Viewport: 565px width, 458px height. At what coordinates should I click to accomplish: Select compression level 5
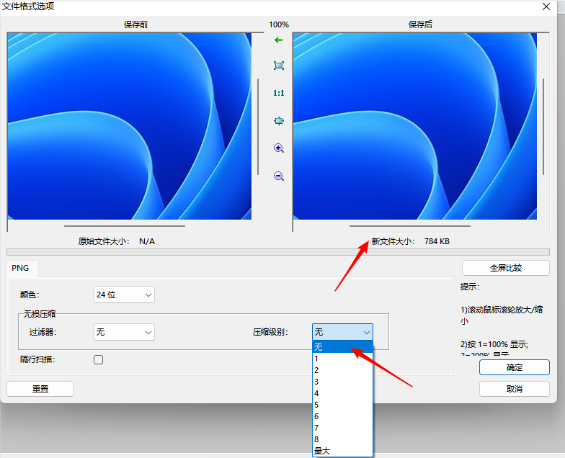[342, 405]
